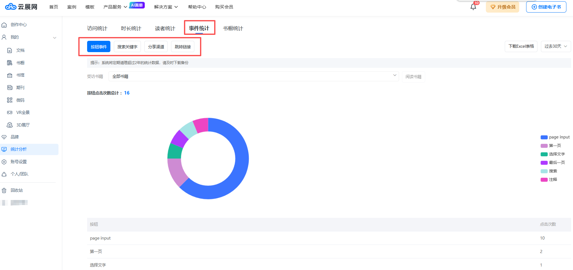Switch to the 读者统计 tab
573x270 pixels.
(x=165, y=29)
